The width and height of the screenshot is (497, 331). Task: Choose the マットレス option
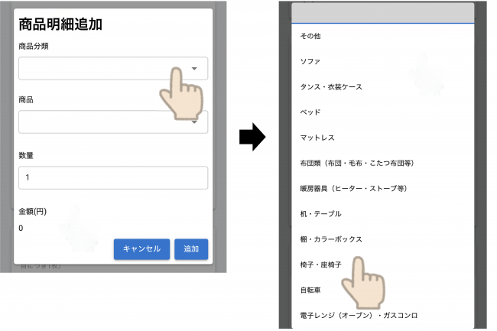(x=317, y=138)
